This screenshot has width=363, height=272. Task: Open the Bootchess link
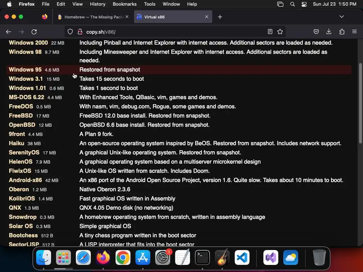pos(23,236)
